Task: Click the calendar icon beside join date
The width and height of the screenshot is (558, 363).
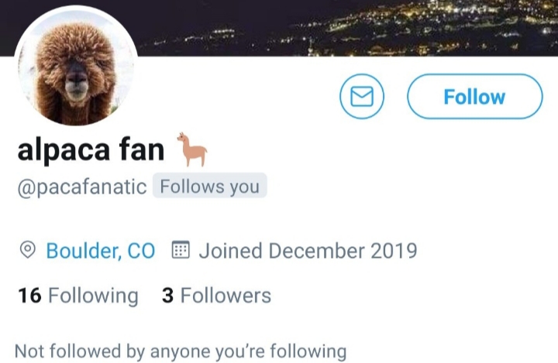Action: tap(181, 249)
